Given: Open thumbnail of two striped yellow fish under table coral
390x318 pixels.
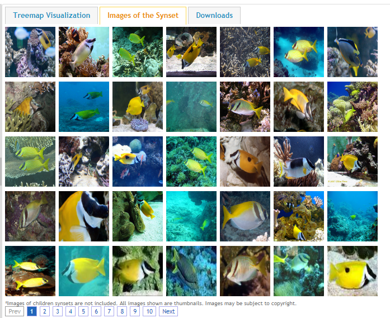Looking at the screenshot, I should click(x=30, y=162).
